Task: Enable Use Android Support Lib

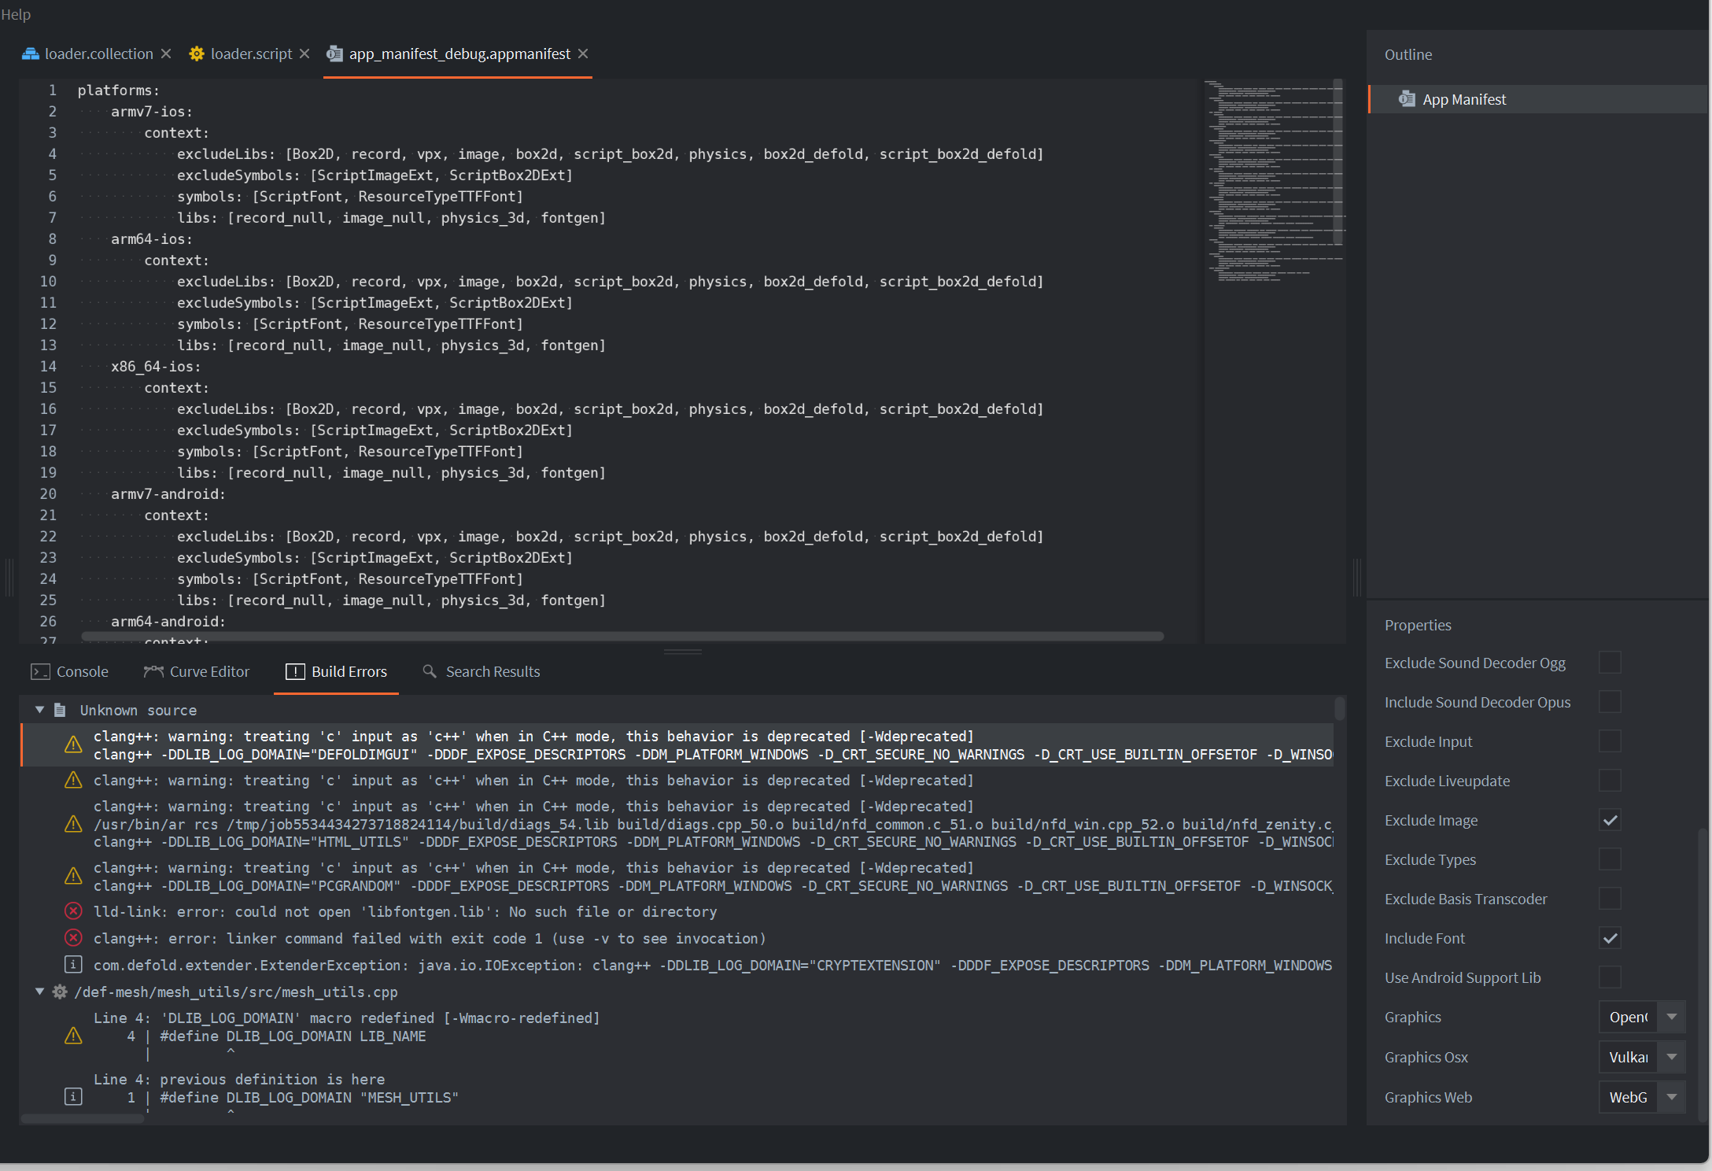Action: 1610,977
